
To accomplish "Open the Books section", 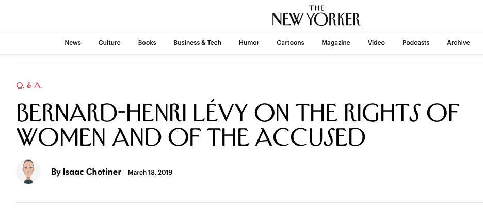I will point(147,43).
